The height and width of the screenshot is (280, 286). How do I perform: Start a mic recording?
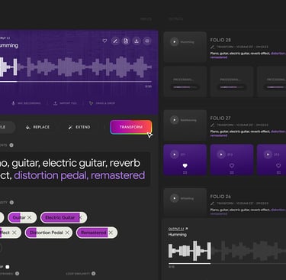(26, 103)
